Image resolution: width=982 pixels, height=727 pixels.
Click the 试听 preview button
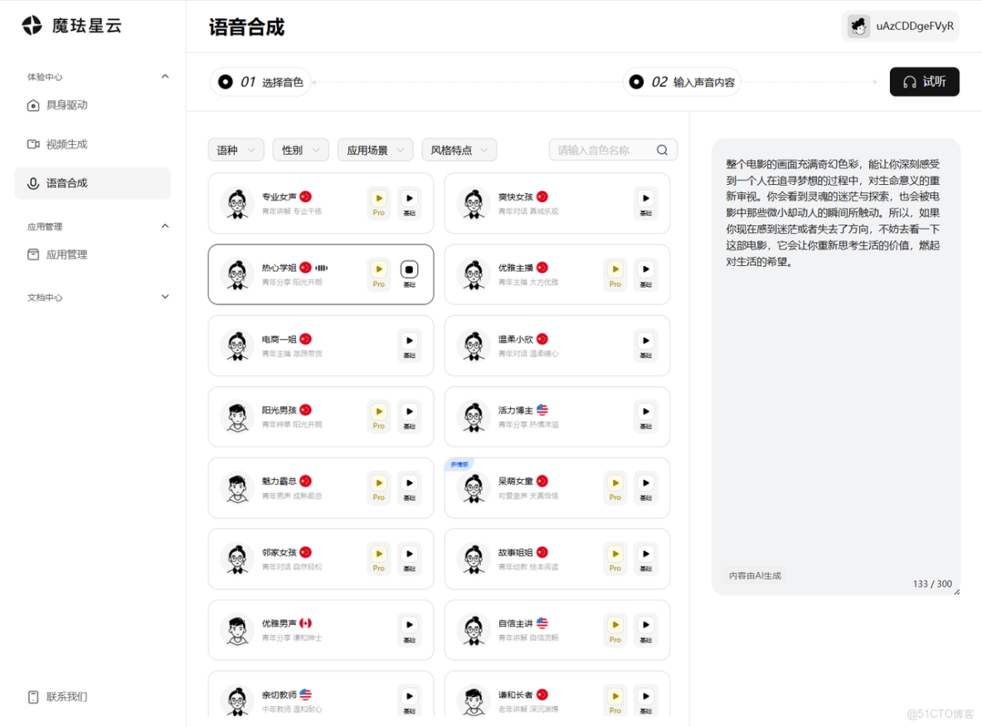[x=924, y=81]
